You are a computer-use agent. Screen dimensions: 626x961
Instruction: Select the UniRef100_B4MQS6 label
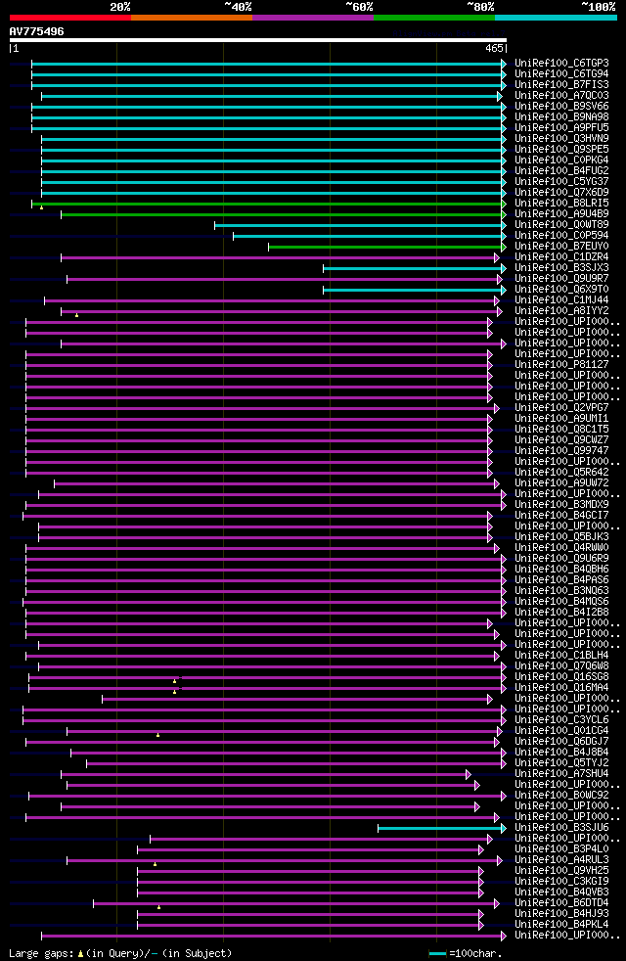[561, 602]
